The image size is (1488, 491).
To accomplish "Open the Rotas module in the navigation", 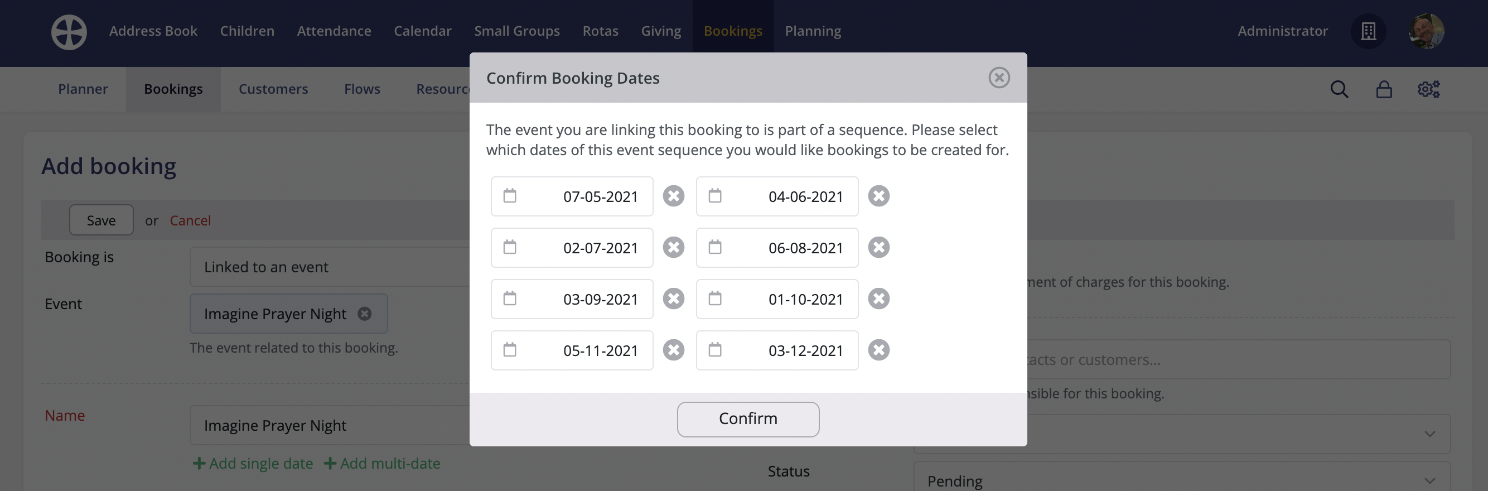I will click(600, 31).
